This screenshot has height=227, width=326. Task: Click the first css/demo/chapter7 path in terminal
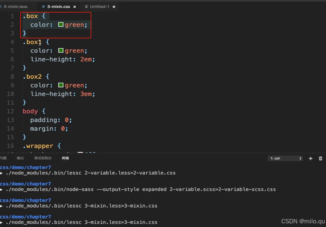pos(26,167)
